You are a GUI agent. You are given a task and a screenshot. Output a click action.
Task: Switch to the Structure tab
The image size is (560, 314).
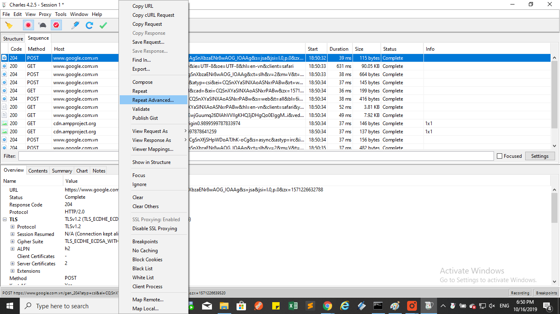point(13,39)
